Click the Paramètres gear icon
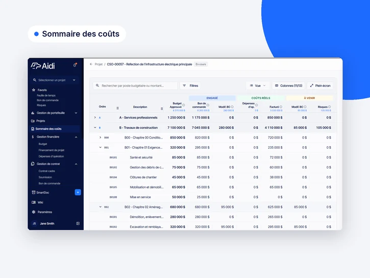This screenshot has height=278, width=370. [x=34, y=212]
